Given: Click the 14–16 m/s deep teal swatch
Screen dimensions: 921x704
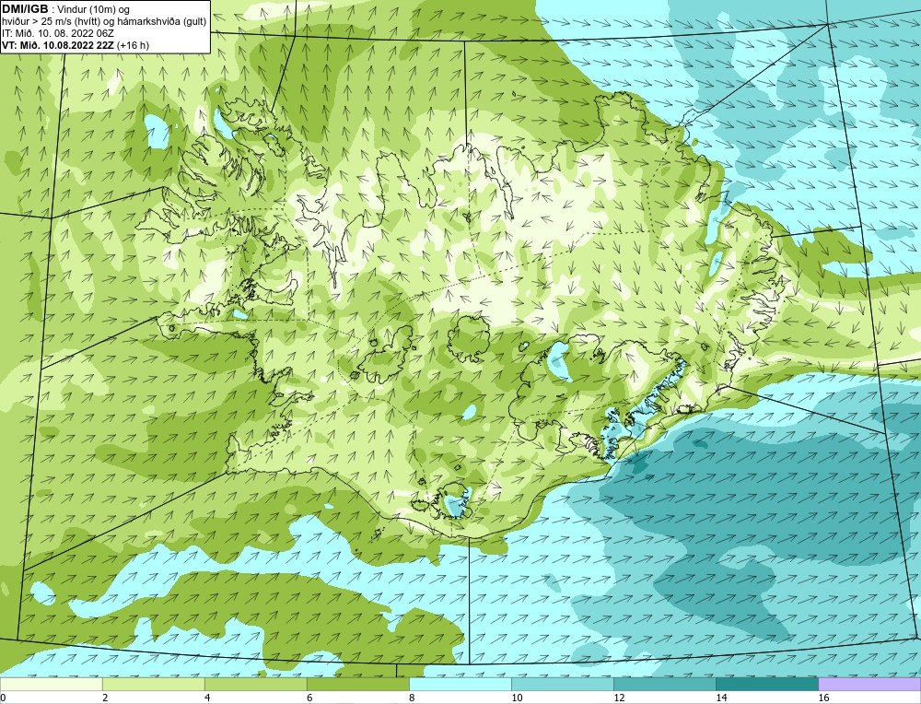Looking at the screenshot, I should pos(767,685).
